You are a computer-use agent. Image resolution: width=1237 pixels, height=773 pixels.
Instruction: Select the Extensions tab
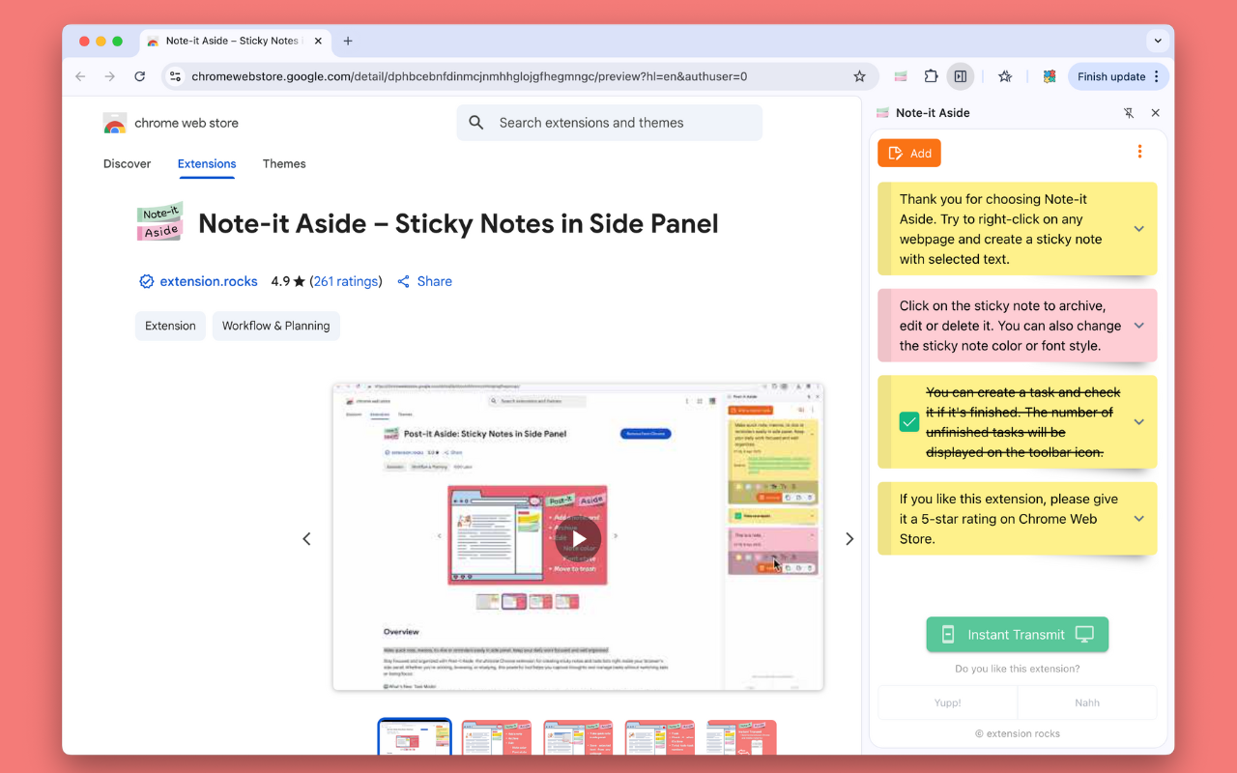pyautogui.click(x=207, y=163)
